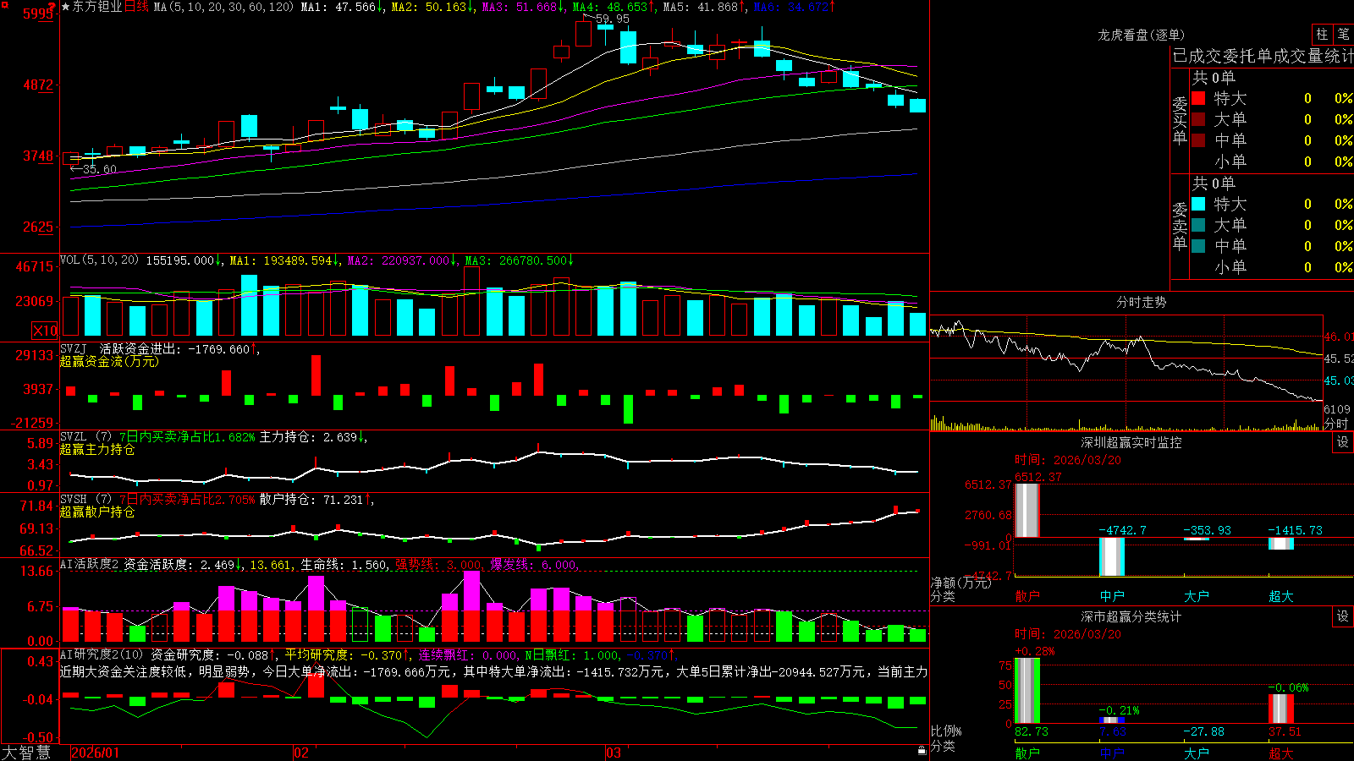Click the 03 month marker on timeline
This screenshot has height=761, width=1354.
[614, 753]
